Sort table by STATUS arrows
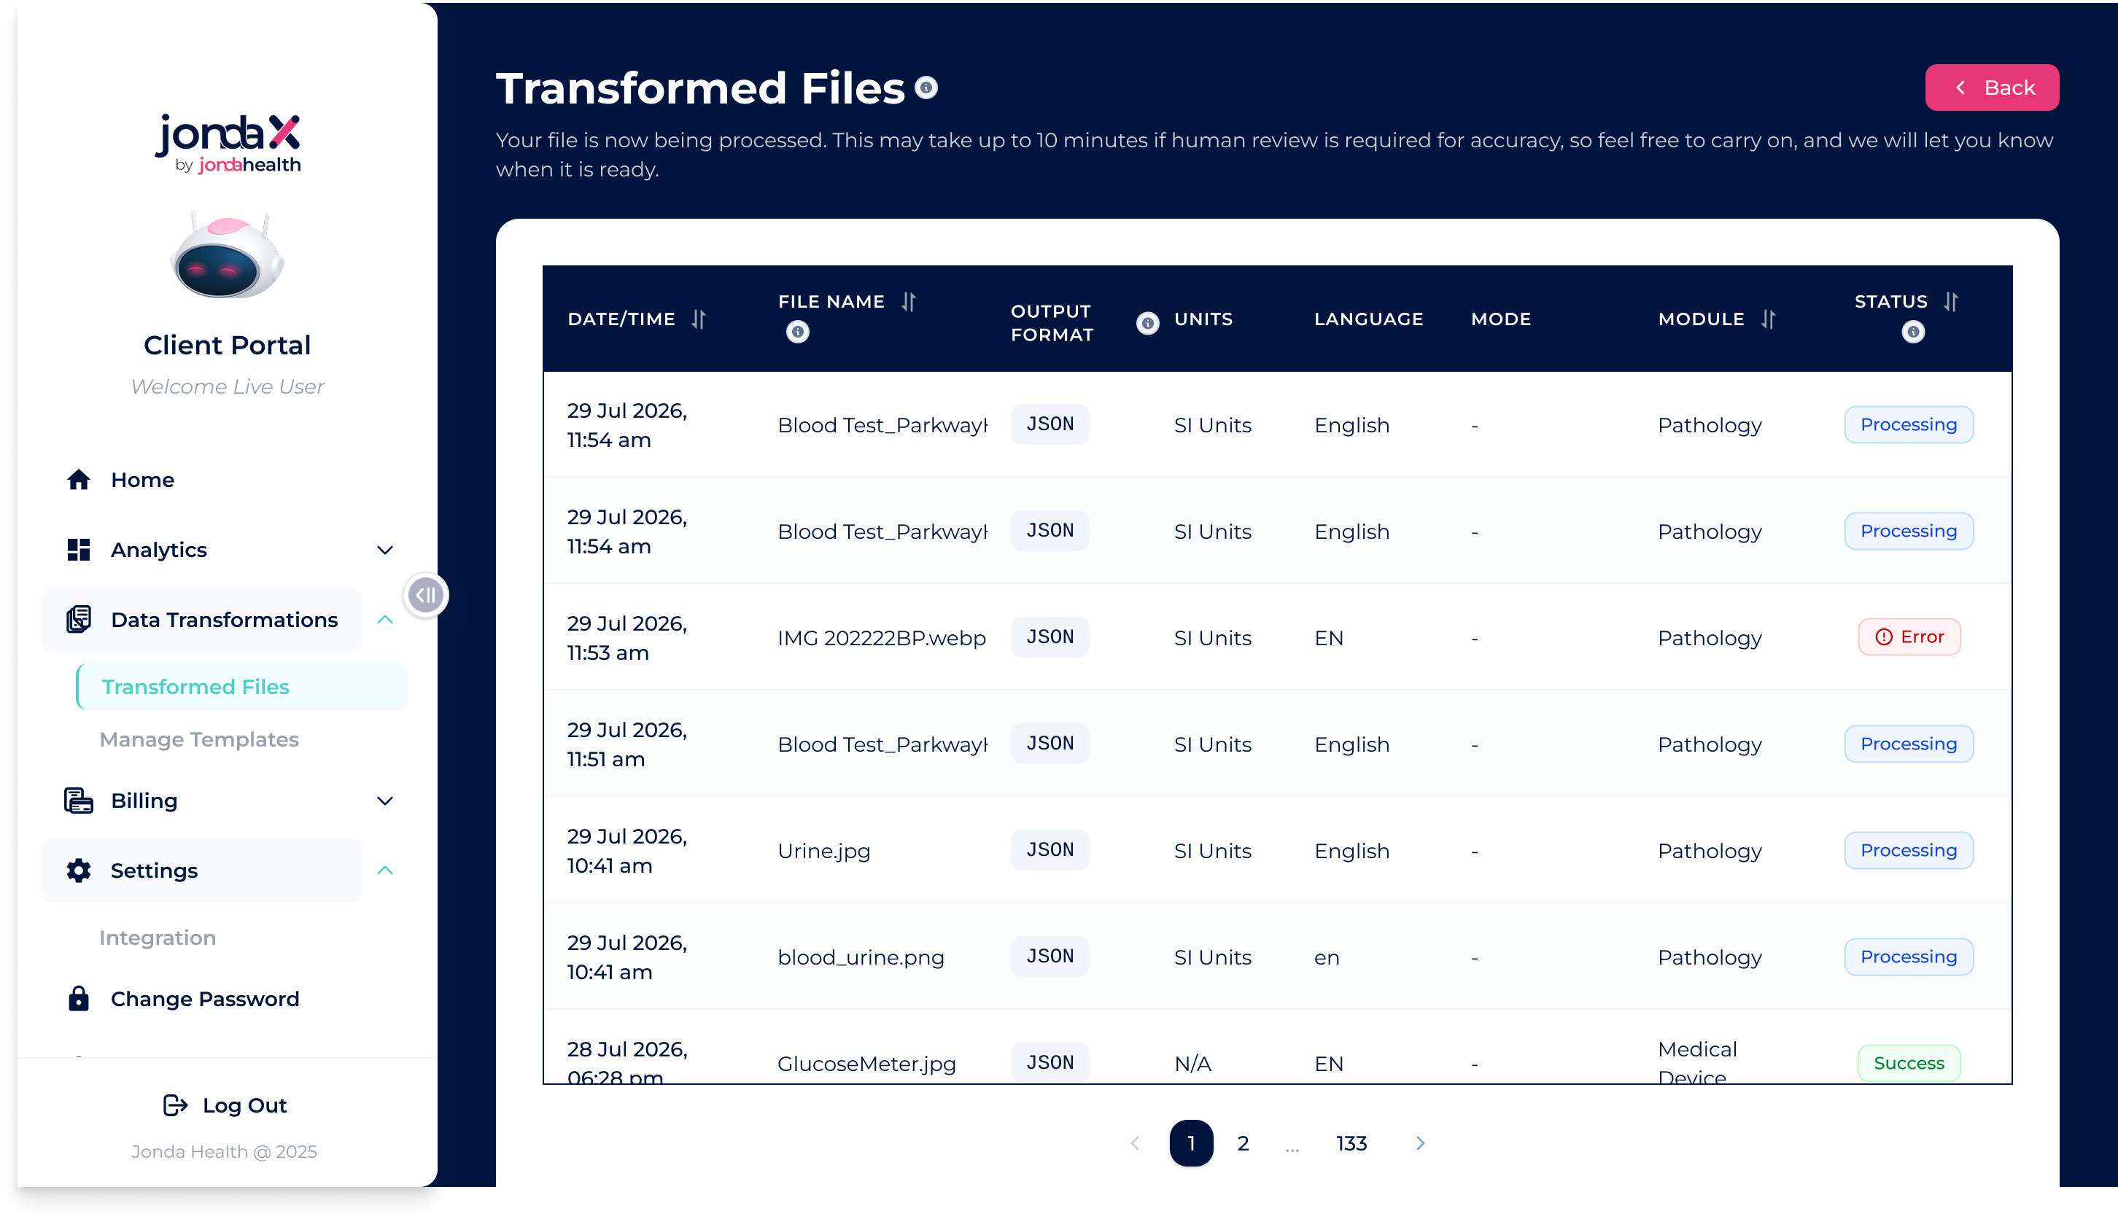Viewport: 2118px width, 1219px height. (x=1951, y=301)
